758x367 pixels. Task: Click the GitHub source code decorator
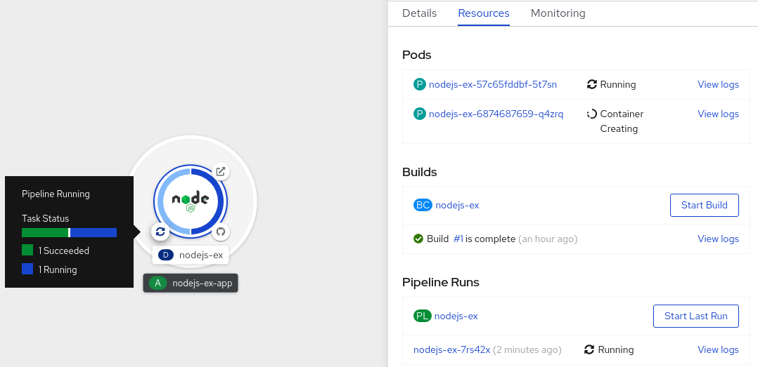tap(221, 231)
